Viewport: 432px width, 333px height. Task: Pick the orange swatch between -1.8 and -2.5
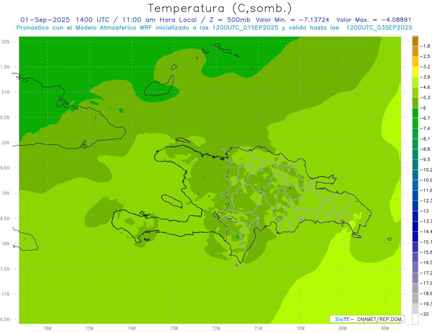coord(415,51)
